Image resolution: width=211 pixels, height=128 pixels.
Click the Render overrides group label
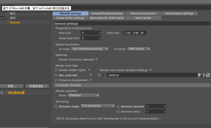(x=67, y=66)
